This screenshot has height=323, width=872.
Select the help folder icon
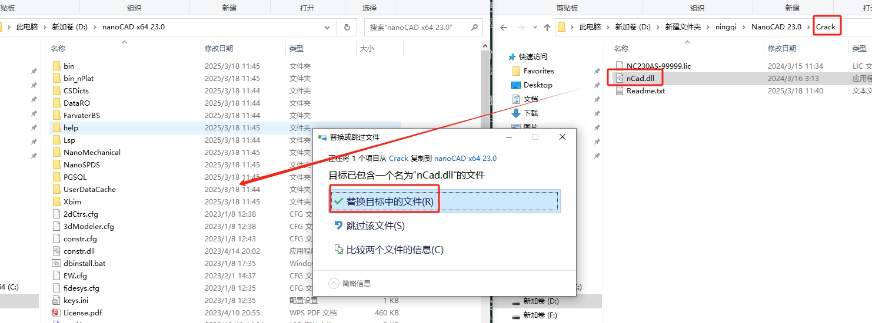(x=56, y=127)
